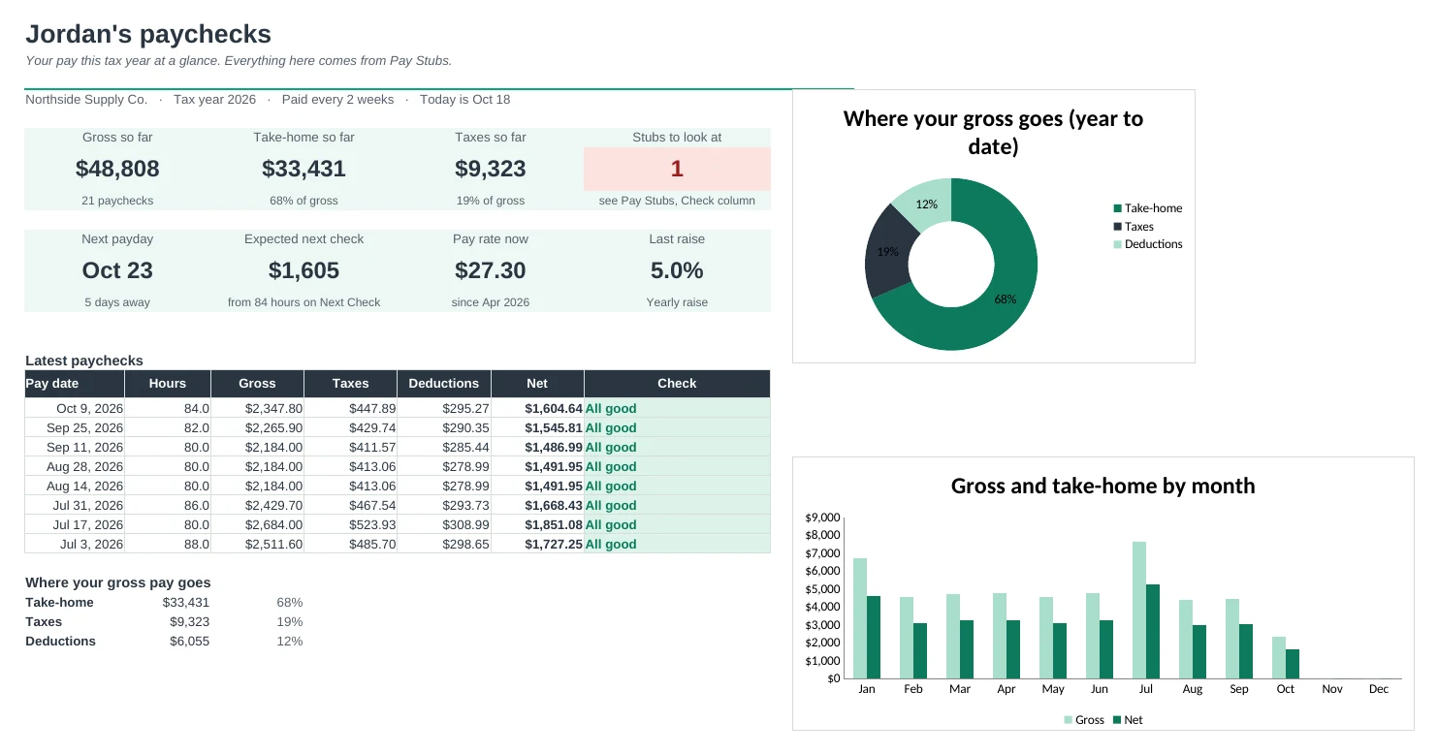
Task: Click the "Where your gross pay goes" table heading
Action: click(118, 583)
